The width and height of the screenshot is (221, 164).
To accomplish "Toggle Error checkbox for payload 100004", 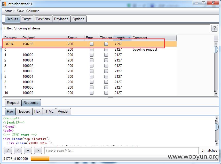I will coord(92,76).
